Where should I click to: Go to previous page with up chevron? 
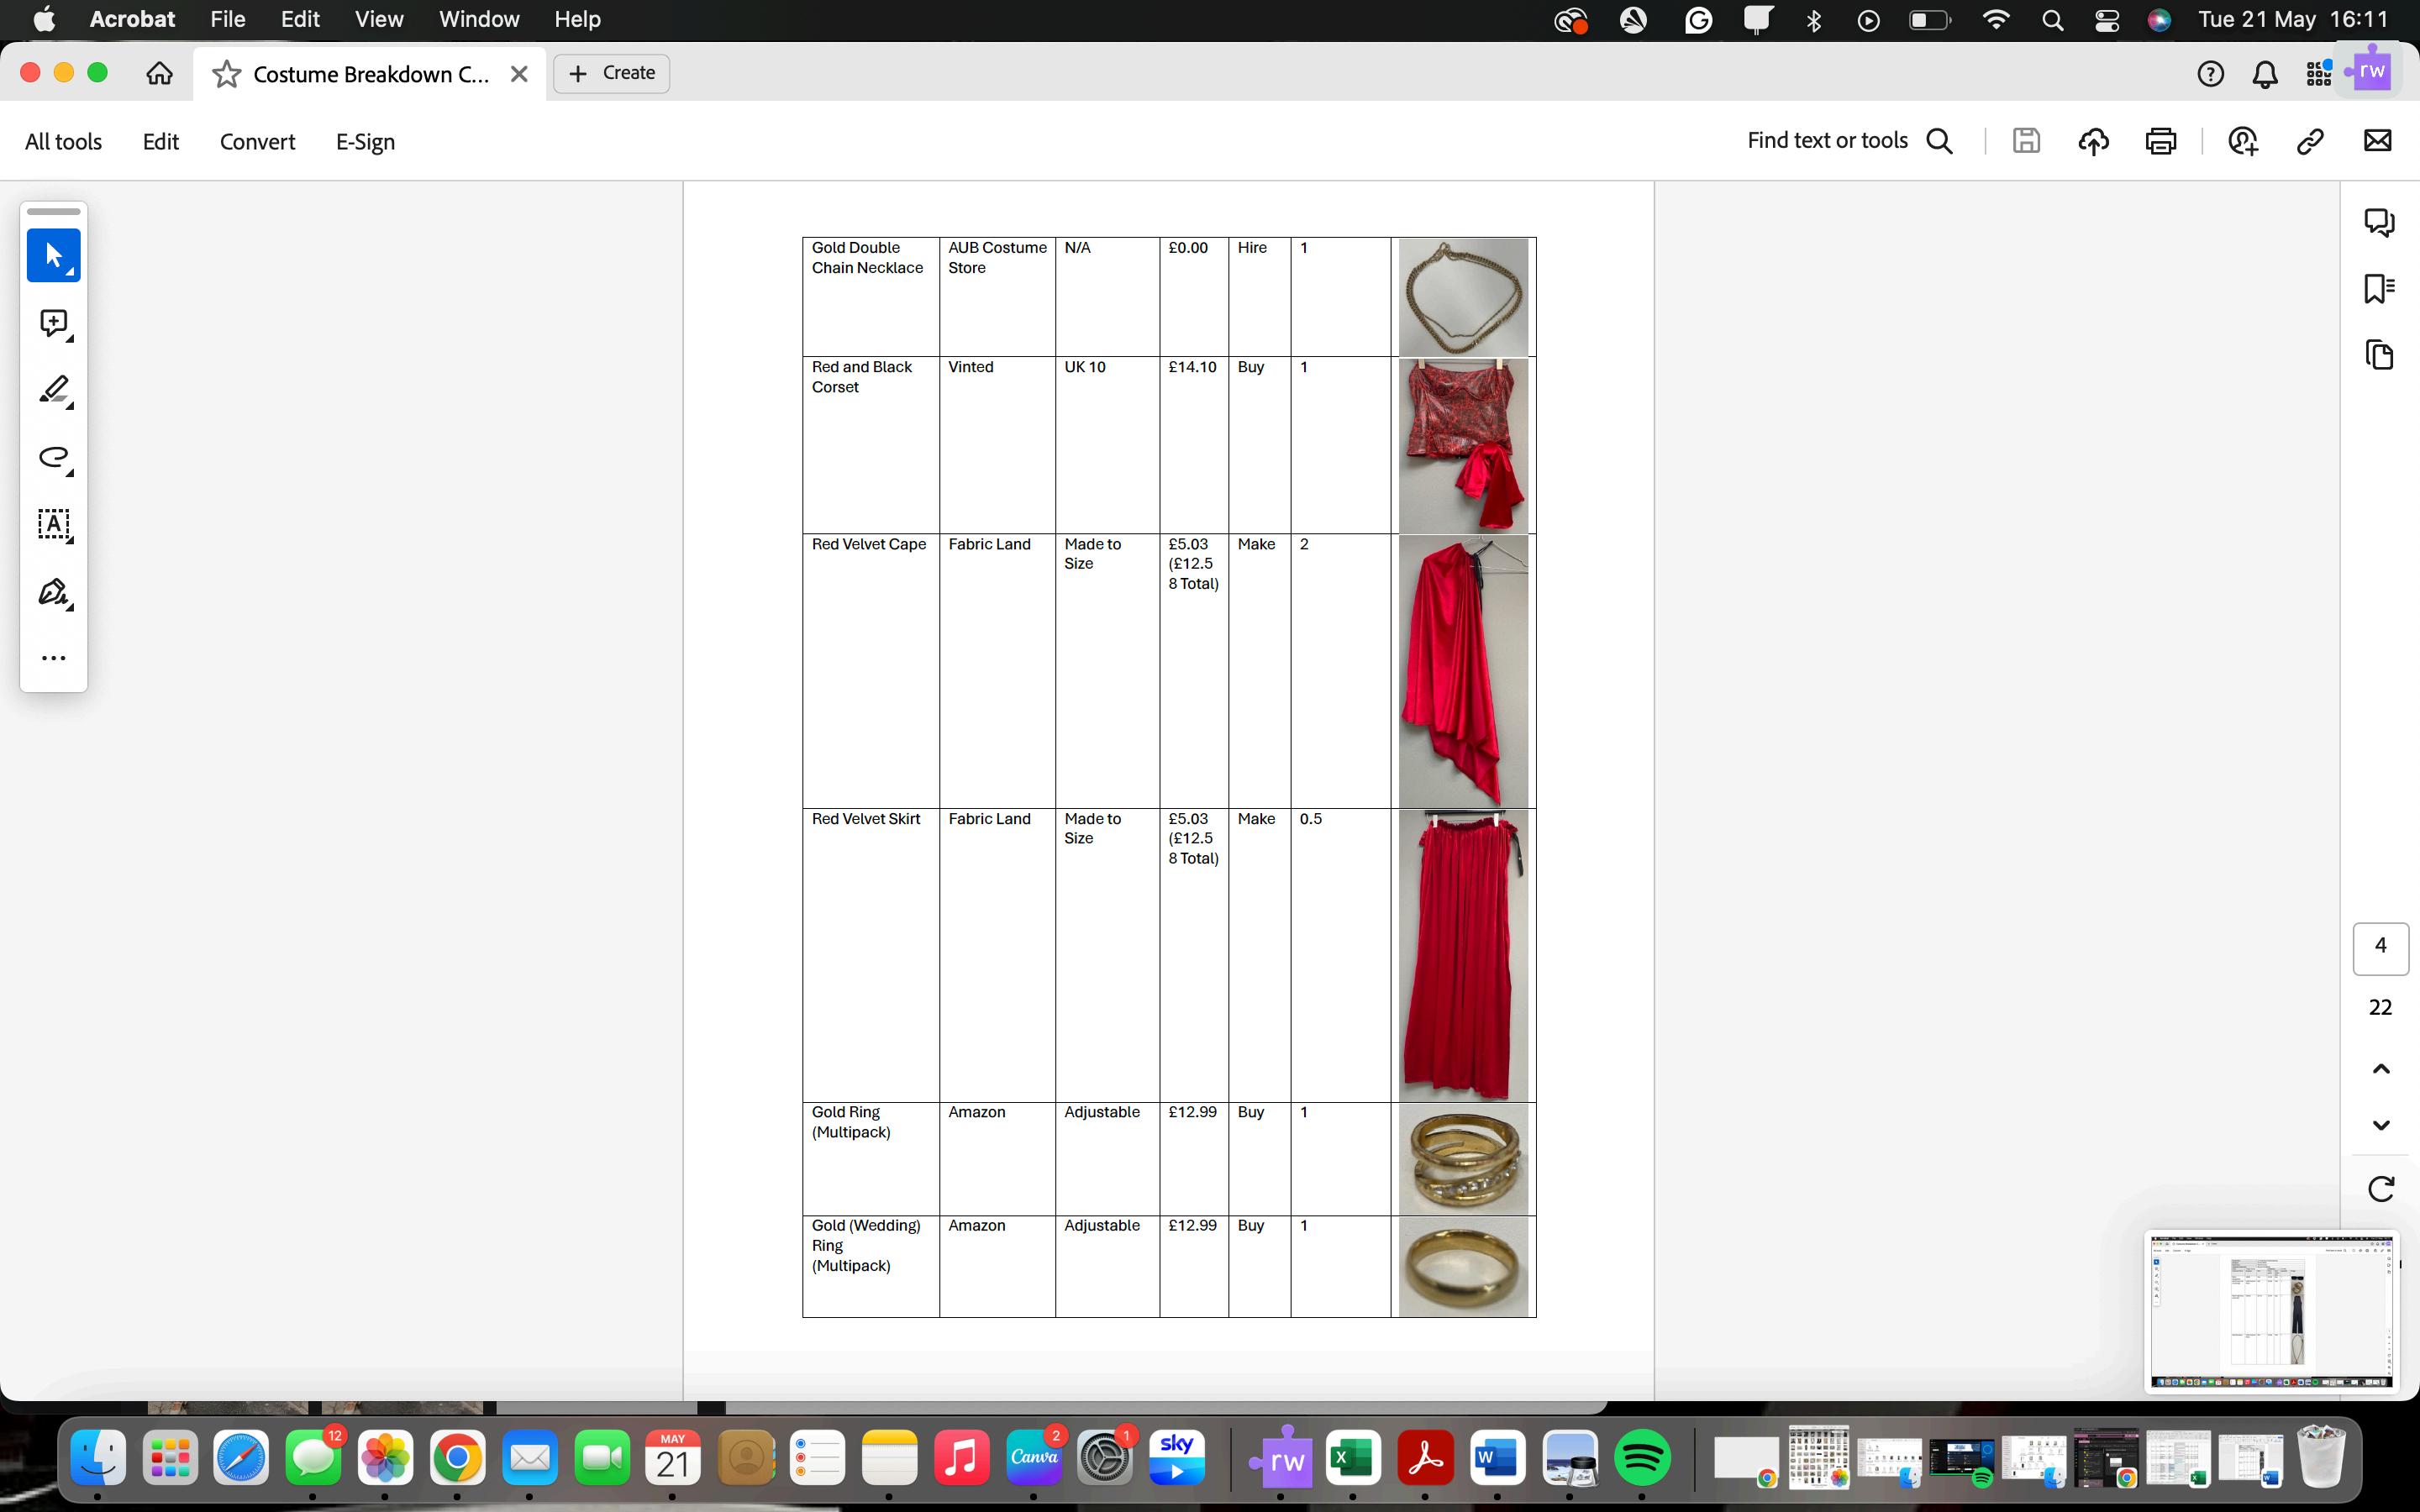click(2380, 1069)
